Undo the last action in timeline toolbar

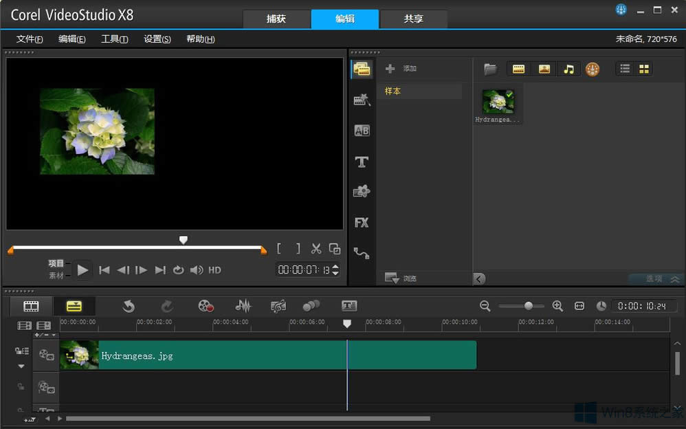(129, 306)
